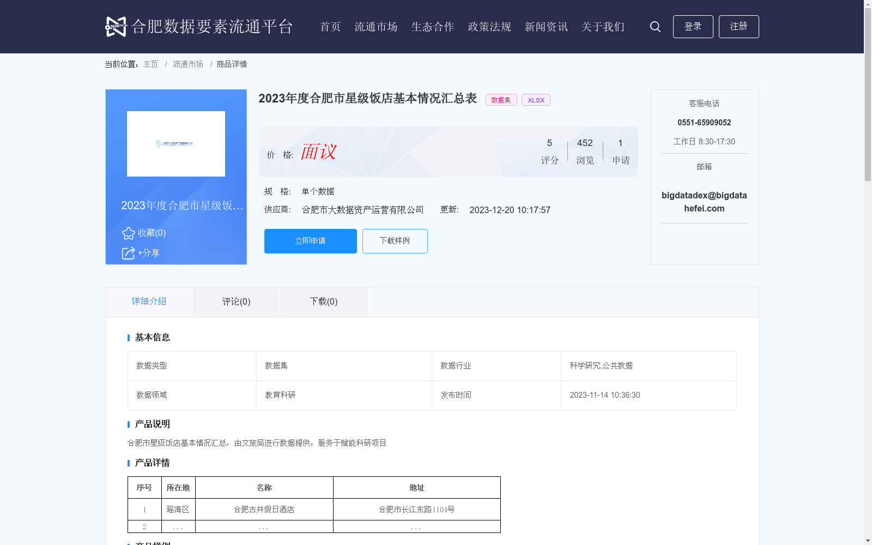The width and height of the screenshot is (872, 545).
Task: Open the 新闻资讯 menu item
Action: coord(546,27)
